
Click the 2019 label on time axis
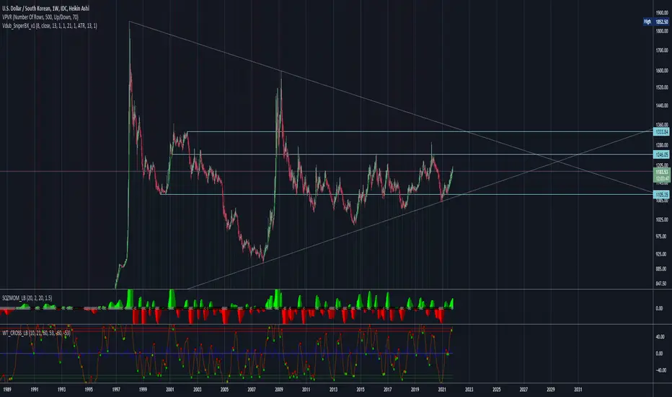pos(415,390)
